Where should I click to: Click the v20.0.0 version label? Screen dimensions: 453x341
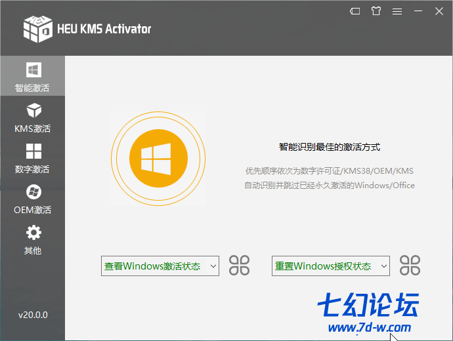[33, 315]
